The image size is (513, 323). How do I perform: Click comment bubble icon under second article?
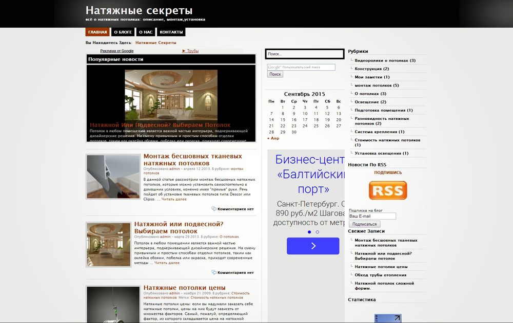214,273
